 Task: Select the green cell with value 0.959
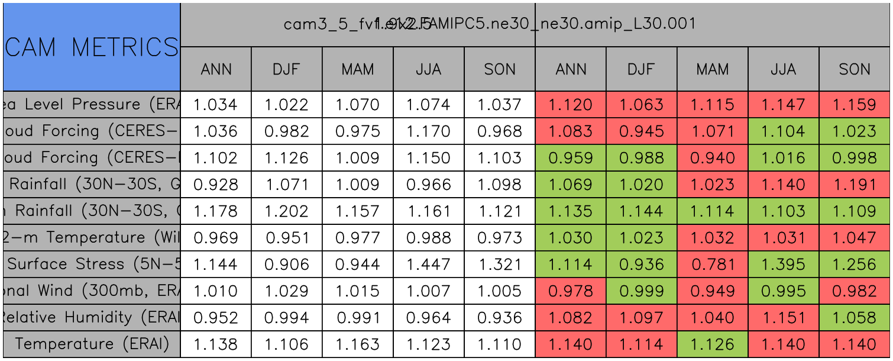point(571,158)
